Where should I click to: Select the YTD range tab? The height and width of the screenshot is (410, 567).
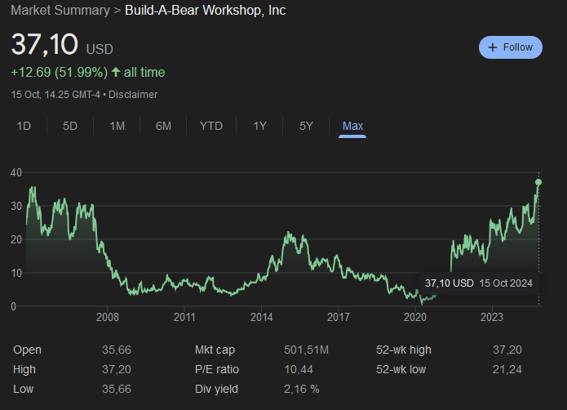pyautogui.click(x=211, y=126)
